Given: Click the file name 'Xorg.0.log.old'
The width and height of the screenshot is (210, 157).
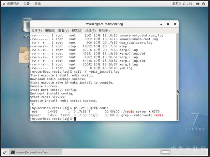Looking at the screenshot, I should [x=132, y=54].
